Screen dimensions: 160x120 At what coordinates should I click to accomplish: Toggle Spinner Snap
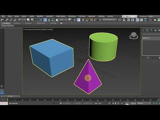pyautogui.click(x=95, y=20)
